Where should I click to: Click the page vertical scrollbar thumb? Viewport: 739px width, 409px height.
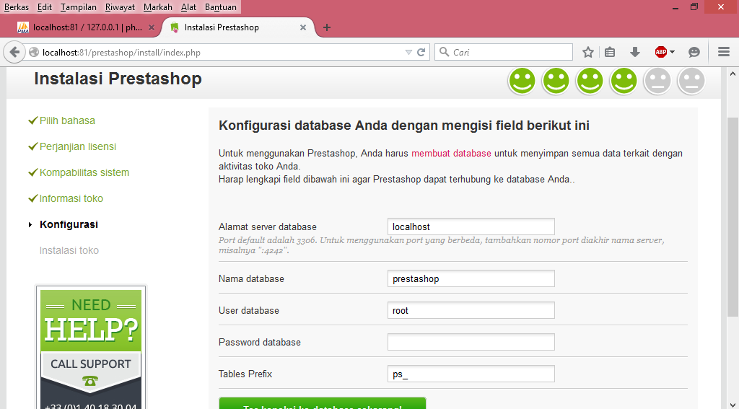click(733, 216)
